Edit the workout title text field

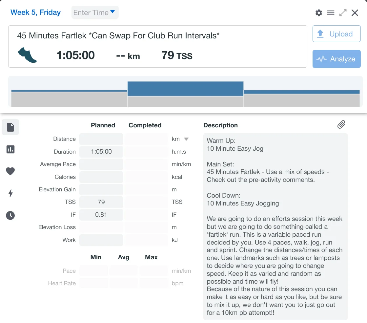point(118,35)
